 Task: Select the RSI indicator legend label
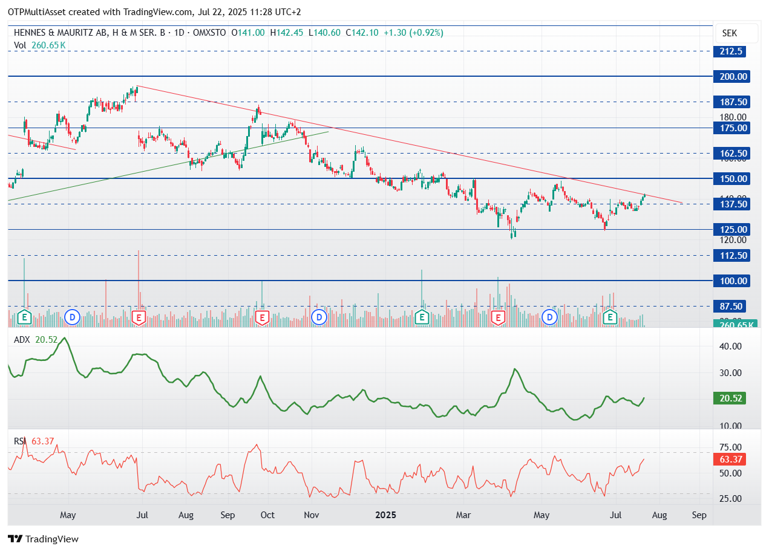click(x=21, y=441)
